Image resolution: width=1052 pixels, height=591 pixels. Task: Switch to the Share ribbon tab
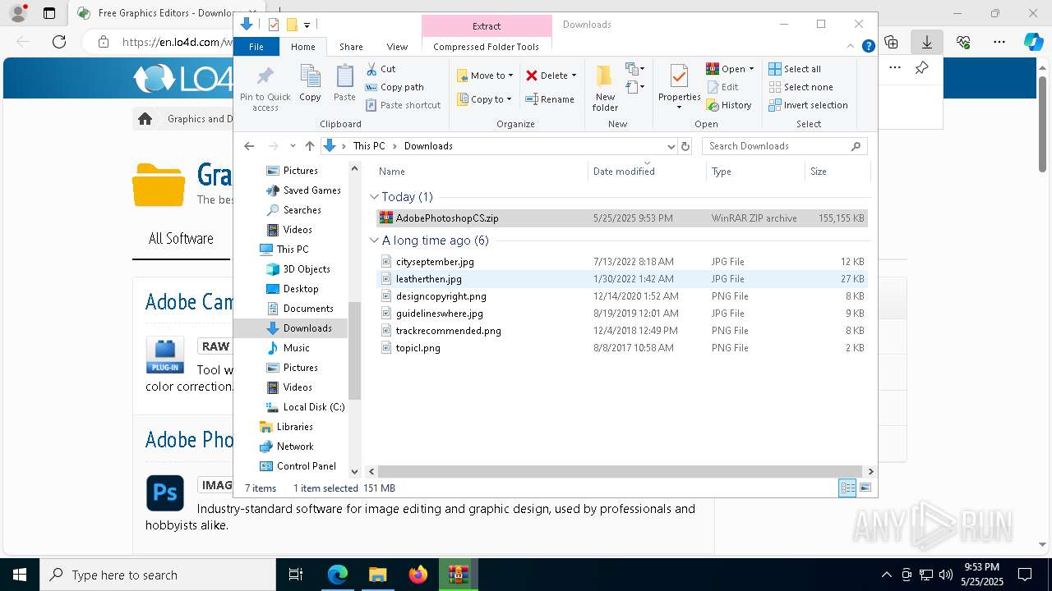click(351, 47)
